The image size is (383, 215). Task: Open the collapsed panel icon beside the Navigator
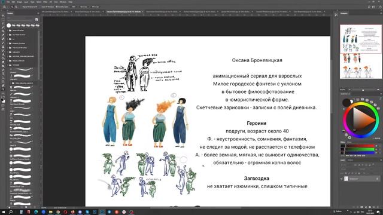tap(336, 15)
